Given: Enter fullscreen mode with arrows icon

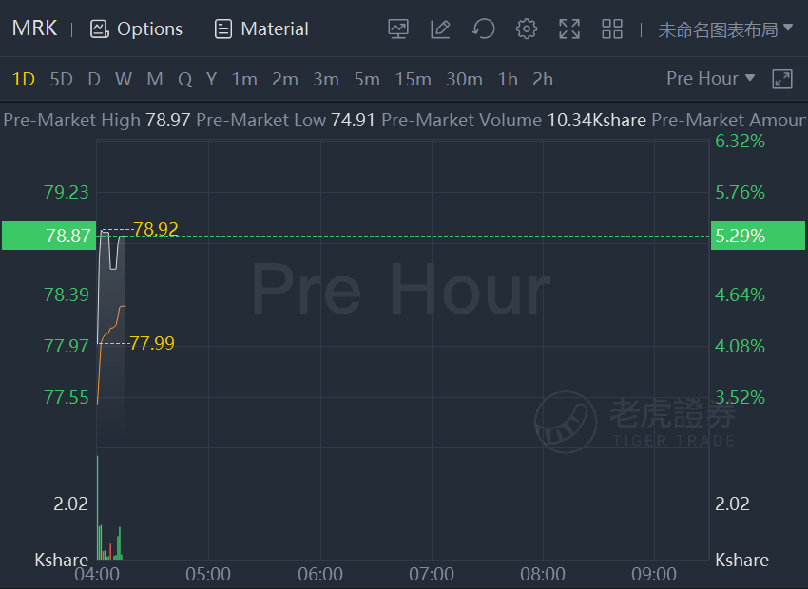Looking at the screenshot, I should 569,28.
